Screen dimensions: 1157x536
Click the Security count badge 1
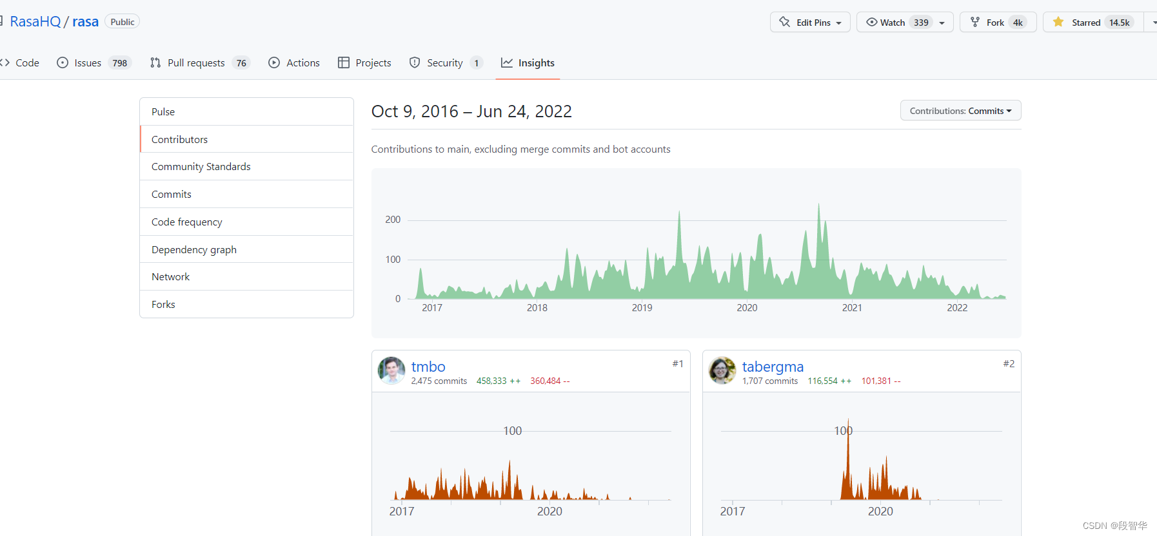pyautogui.click(x=477, y=62)
